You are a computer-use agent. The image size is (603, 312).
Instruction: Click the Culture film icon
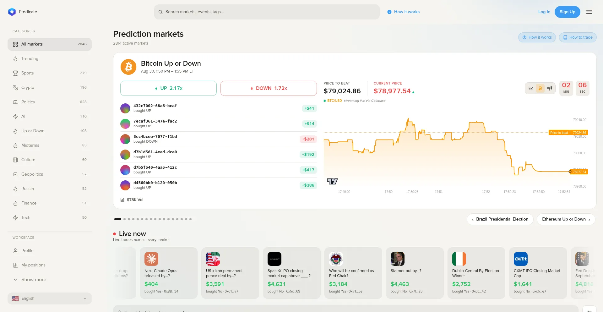(15, 160)
